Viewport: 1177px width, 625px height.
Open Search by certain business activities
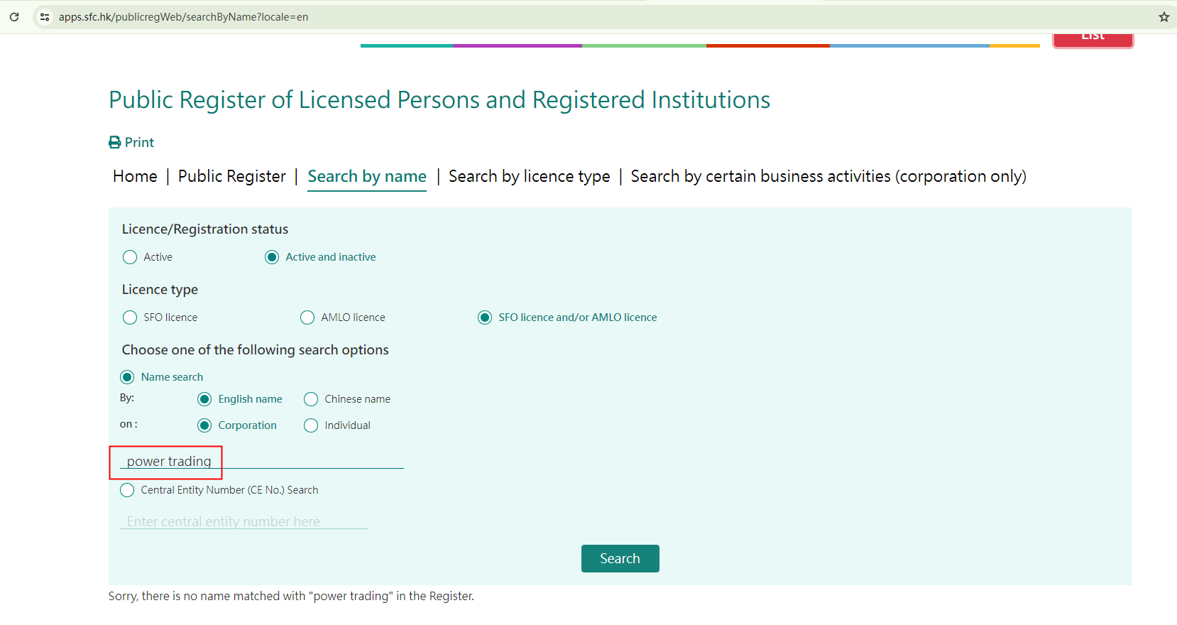[828, 176]
